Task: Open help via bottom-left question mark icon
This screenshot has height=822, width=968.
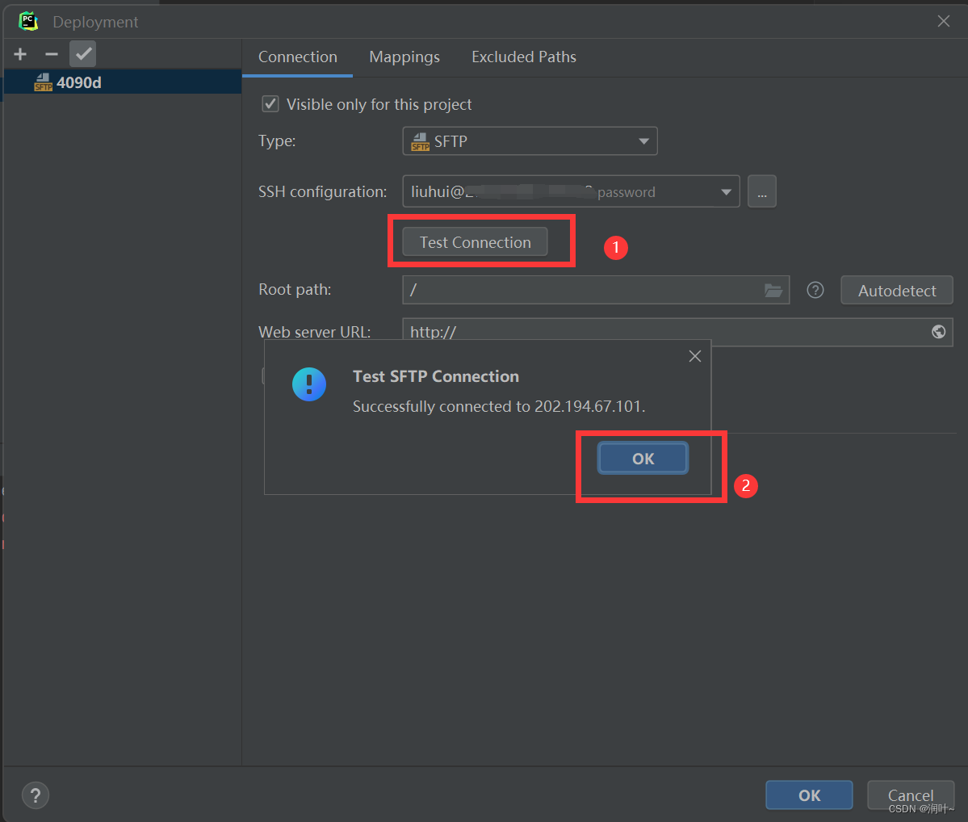Action: (x=35, y=795)
